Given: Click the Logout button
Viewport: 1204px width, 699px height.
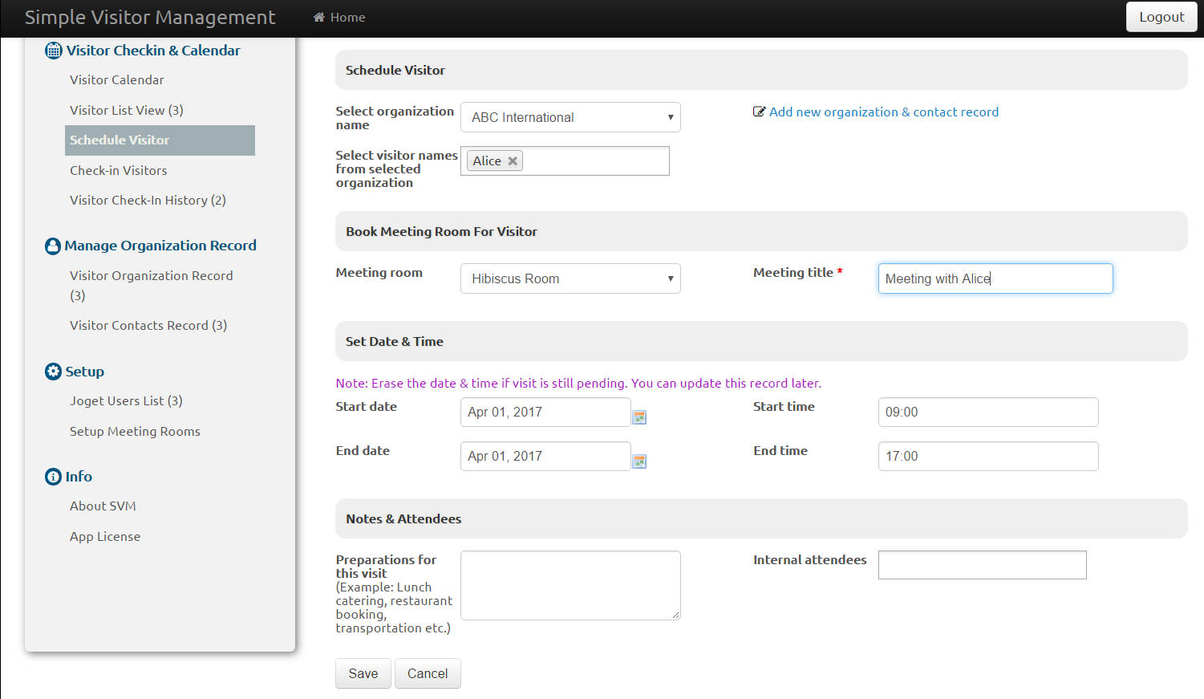Looking at the screenshot, I should 1161,17.
